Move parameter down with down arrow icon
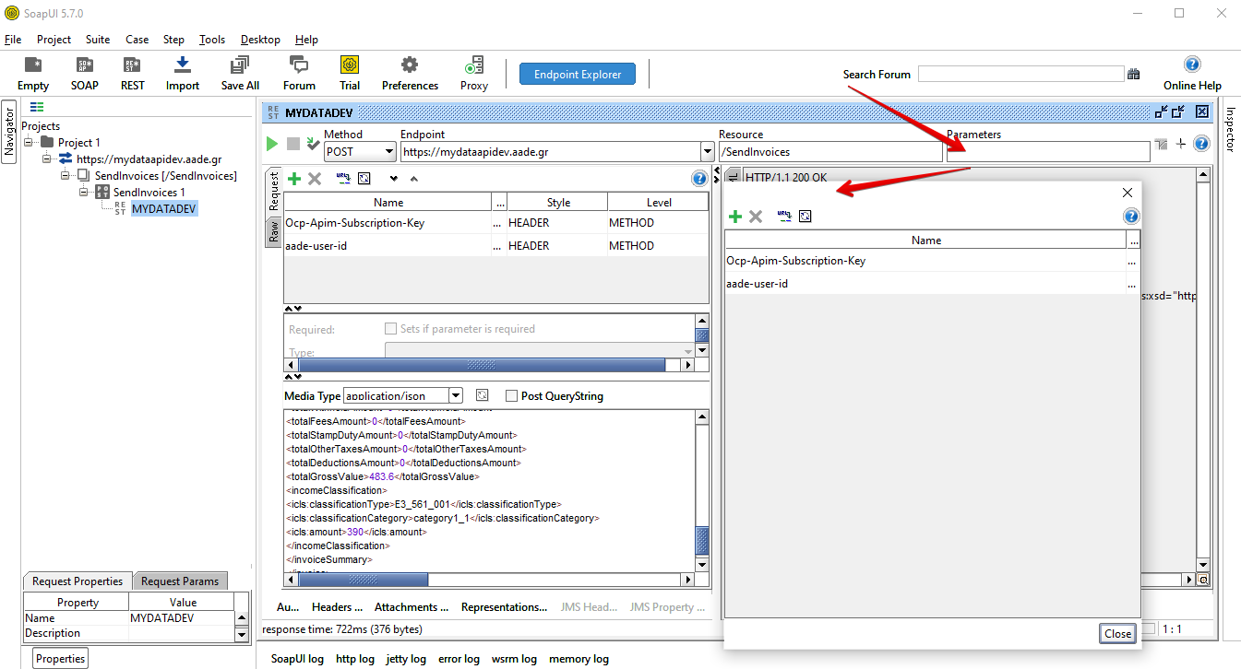Image resolution: width=1241 pixels, height=669 pixels. [x=394, y=179]
